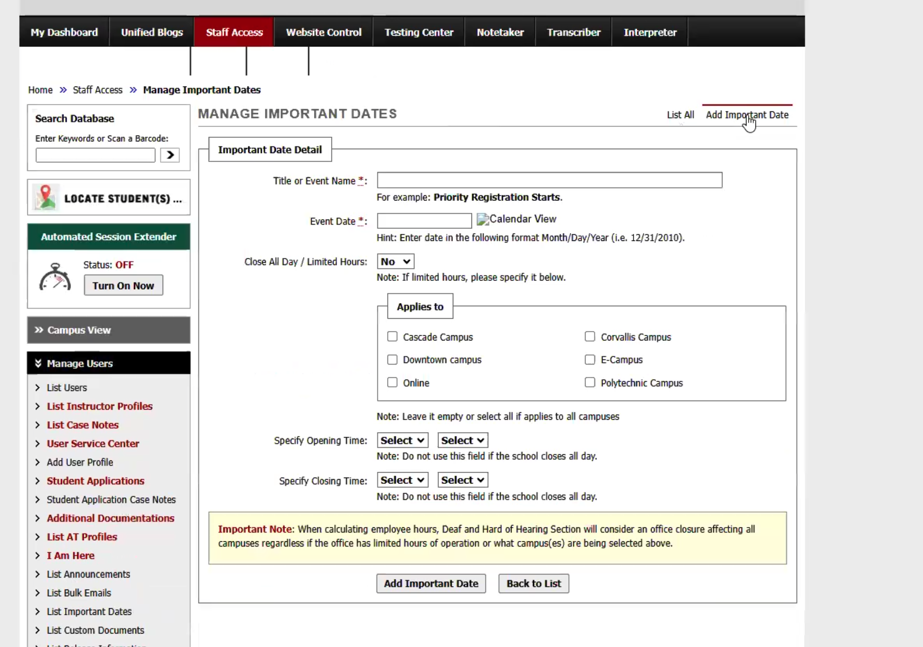This screenshot has height=647, width=923.
Task: Click the Title or Event Name field
Action: [x=549, y=180]
